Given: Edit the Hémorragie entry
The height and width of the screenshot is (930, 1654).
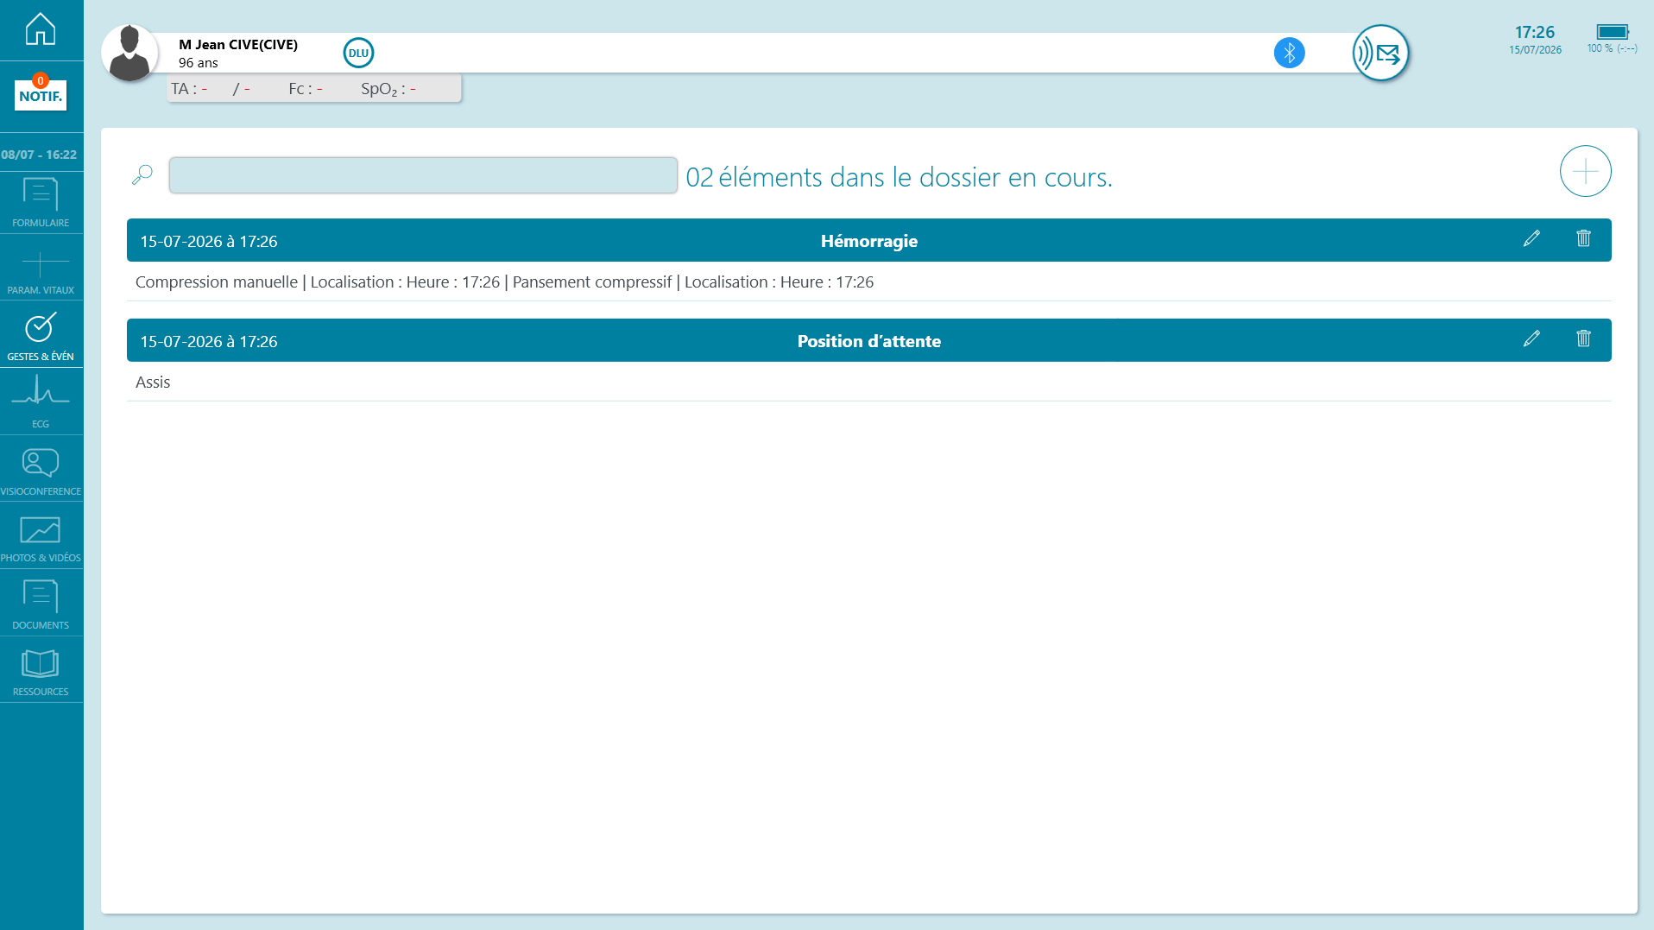Looking at the screenshot, I should click(x=1531, y=238).
